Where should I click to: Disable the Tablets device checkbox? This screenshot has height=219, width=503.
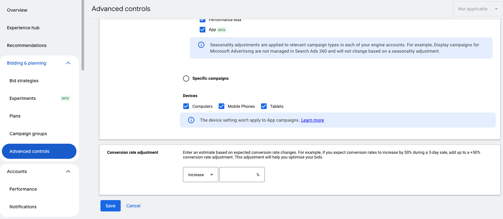(x=264, y=106)
